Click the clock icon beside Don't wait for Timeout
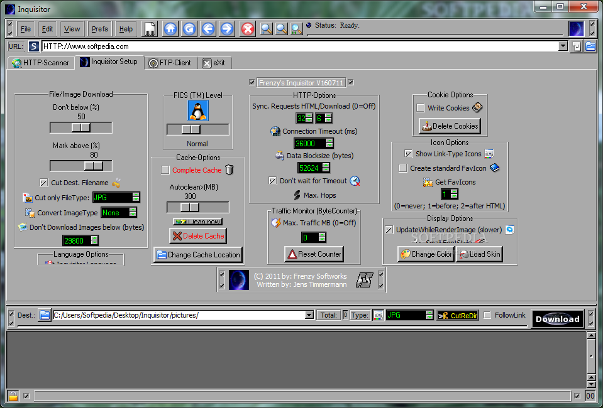 [355, 181]
